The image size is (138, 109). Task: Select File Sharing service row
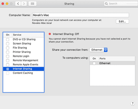point(24,48)
